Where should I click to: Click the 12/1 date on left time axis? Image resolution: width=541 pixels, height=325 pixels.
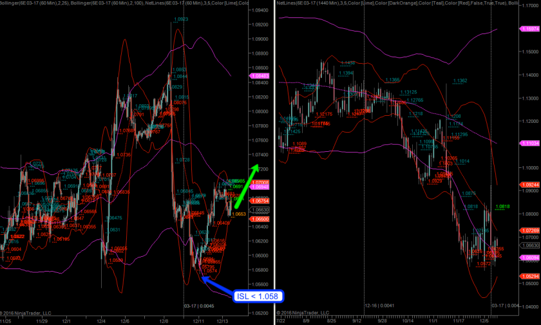pyautogui.click(x=66, y=321)
